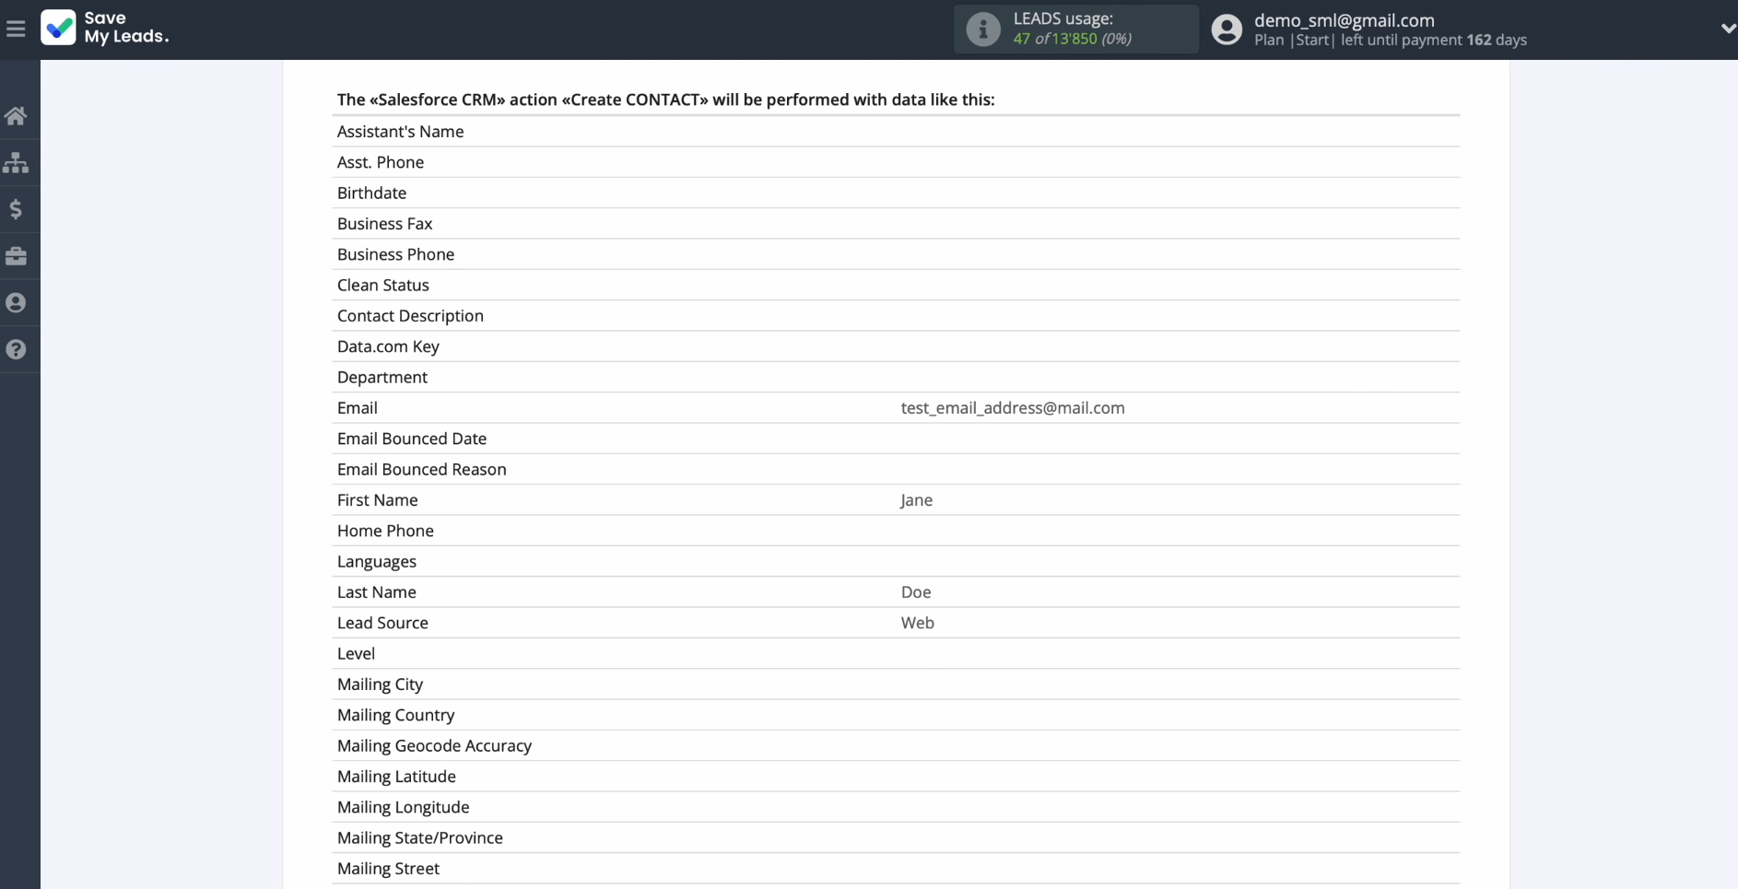Select the Lead Source value Web
The width and height of the screenshot is (1738, 889).
tap(918, 623)
